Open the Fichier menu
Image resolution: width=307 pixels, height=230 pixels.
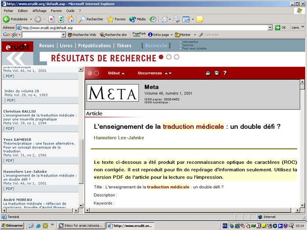[8, 11]
